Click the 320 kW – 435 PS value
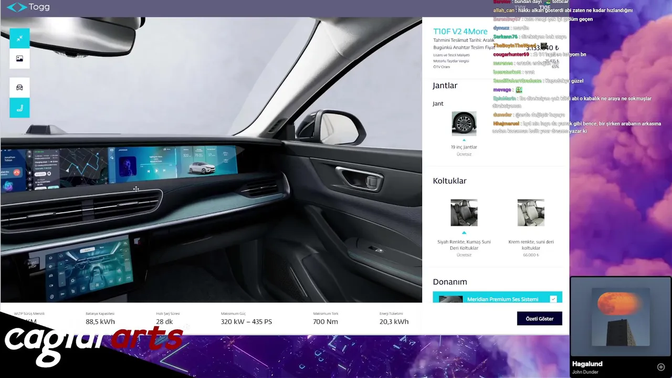The height and width of the screenshot is (378, 672). (x=246, y=322)
